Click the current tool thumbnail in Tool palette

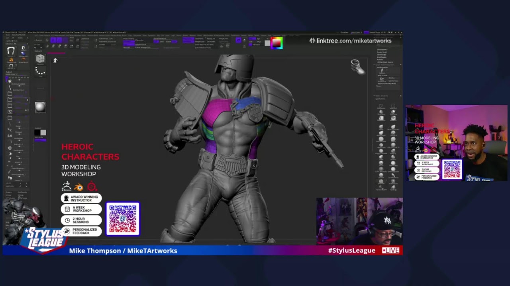click(x=11, y=51)
